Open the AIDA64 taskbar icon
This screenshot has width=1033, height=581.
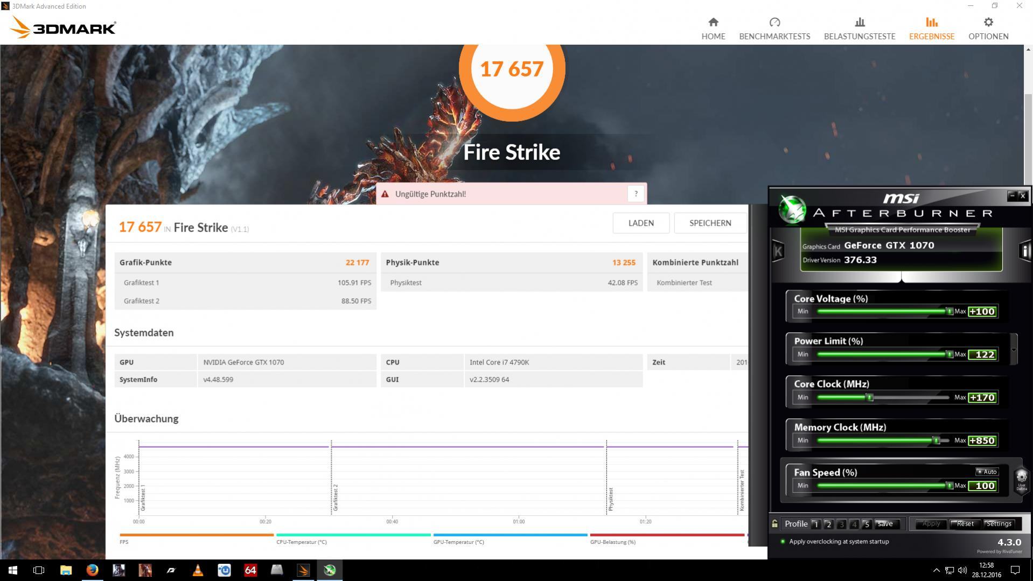pos(250,570)
